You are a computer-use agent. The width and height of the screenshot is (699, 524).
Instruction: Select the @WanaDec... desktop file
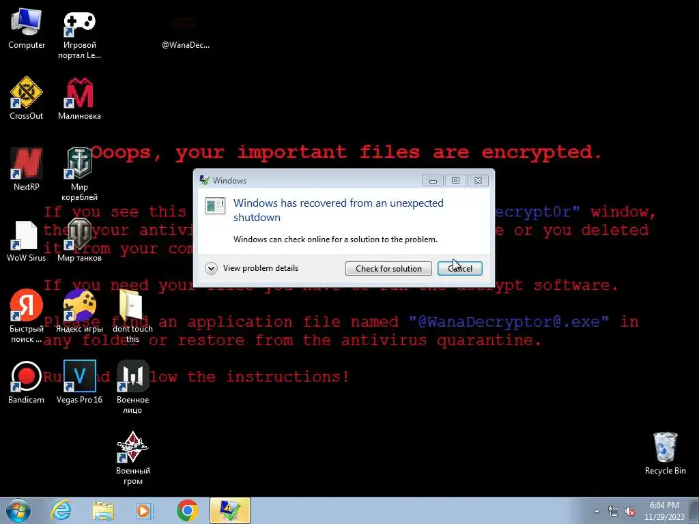[x=186, y=34]
